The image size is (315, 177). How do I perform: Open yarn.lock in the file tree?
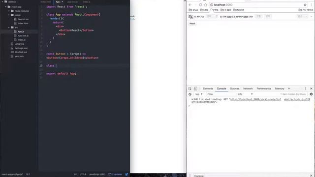[x=19, y=57]
